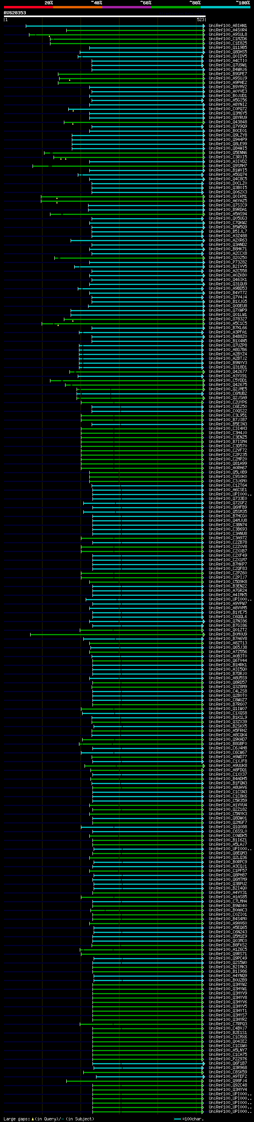
Task: Click the green alignment bar for UniRef100_Q0IKM1
Action: pos(123,197)
